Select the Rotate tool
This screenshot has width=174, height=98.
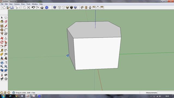[2, 42]
